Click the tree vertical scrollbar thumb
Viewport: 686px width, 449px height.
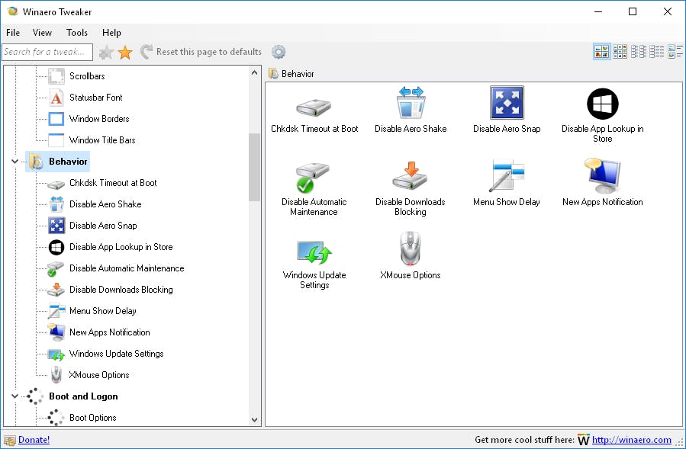click(255, 167)
